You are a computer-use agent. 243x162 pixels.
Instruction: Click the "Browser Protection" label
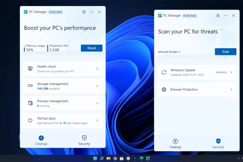pos(184,89)
